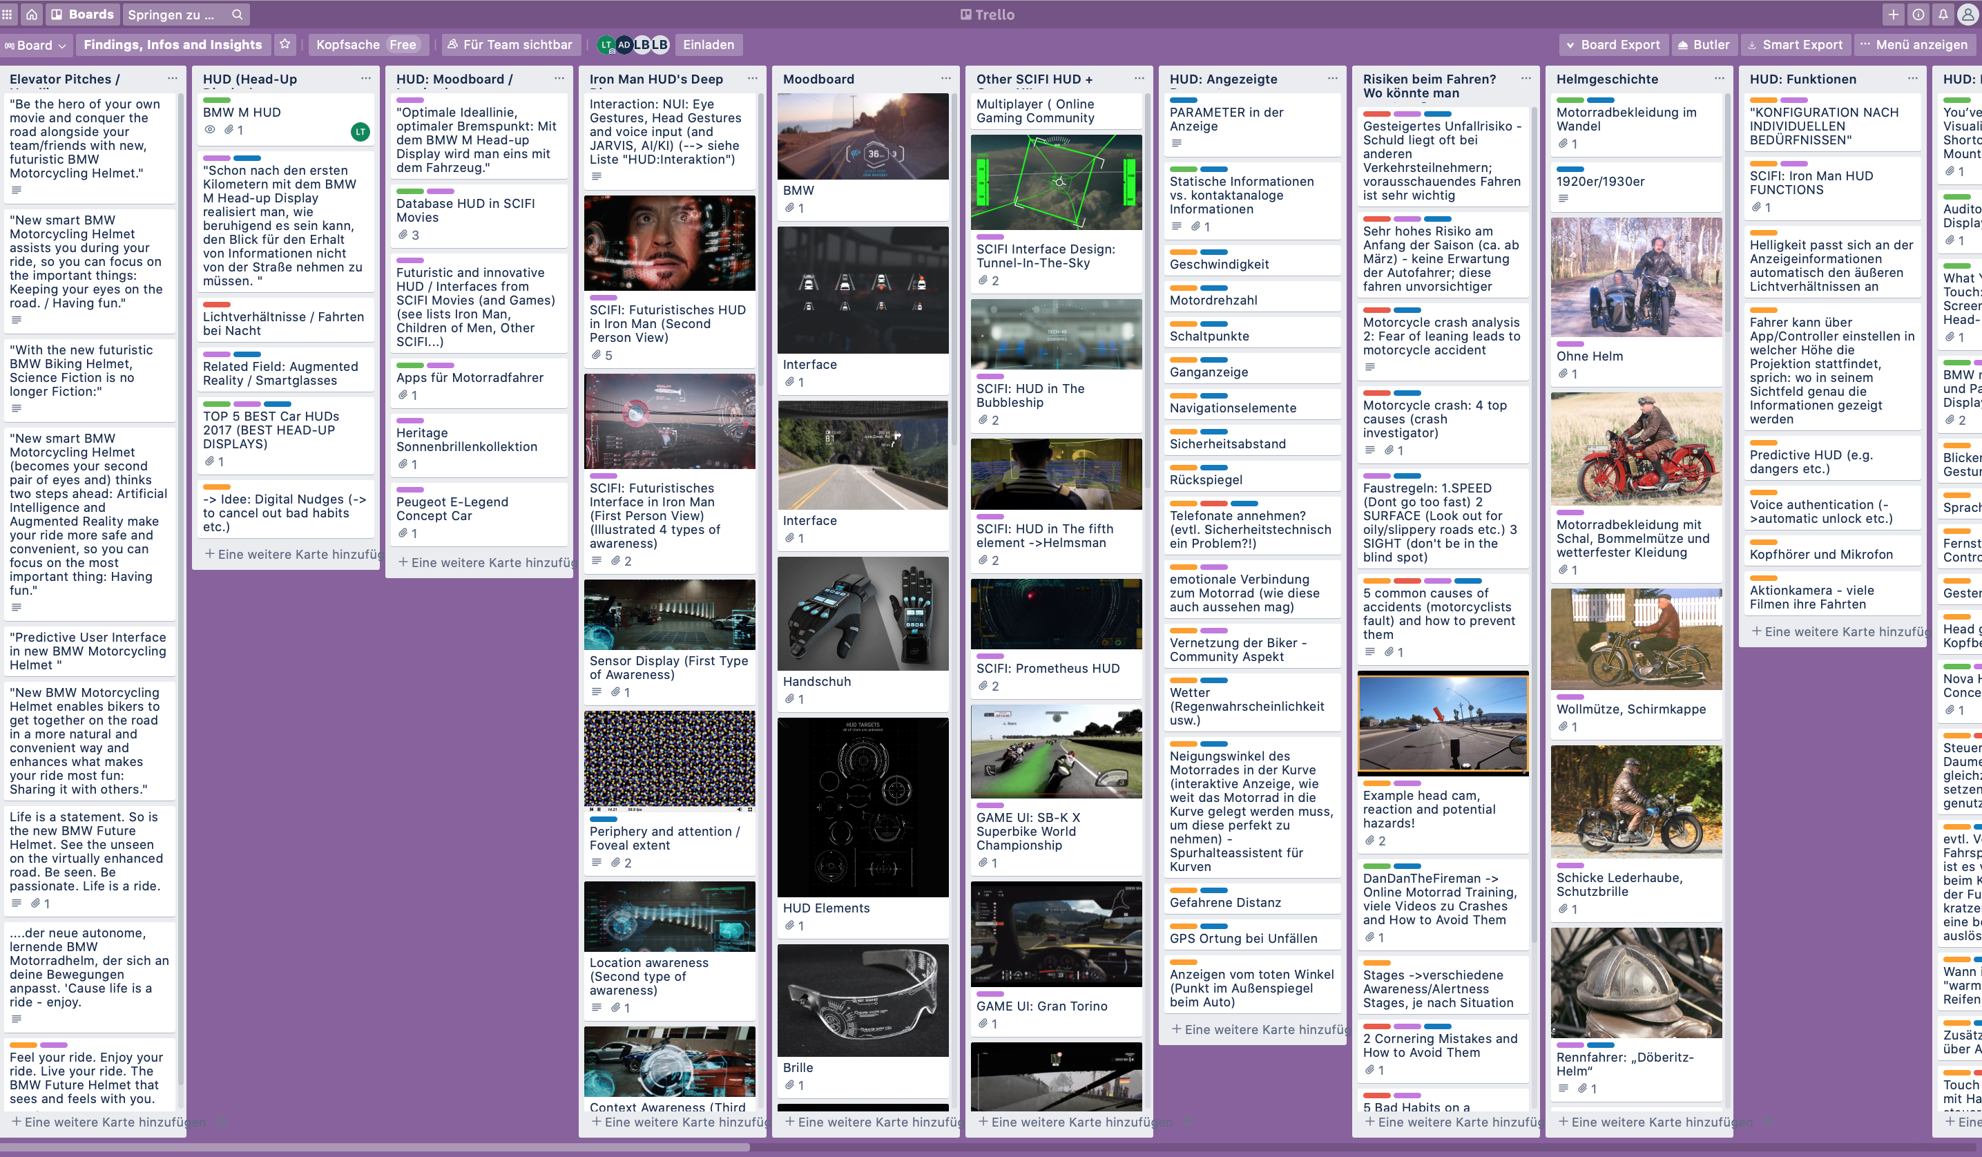Open the 'Gefahrene Distanz' card
The image size is (1982, 1157).
pos(1252,898)
